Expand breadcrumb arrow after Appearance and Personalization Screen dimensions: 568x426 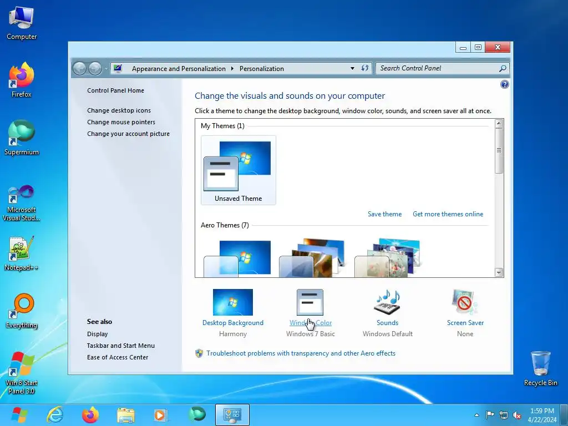click(x=232, y=68)
